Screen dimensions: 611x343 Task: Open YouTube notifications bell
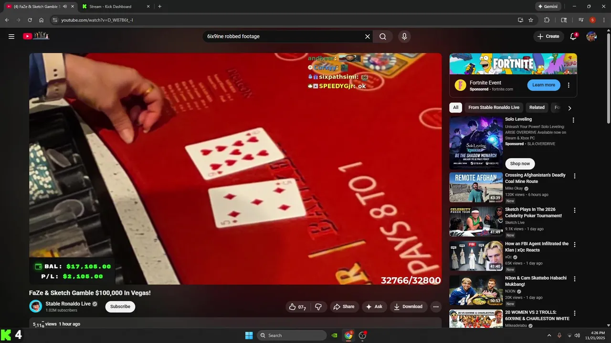pyautogui.click(x=574, y=36)
